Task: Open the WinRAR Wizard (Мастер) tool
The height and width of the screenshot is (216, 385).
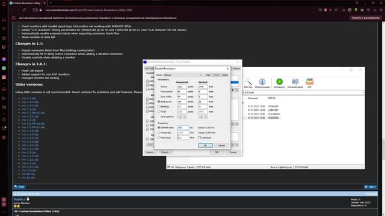Action: point(248,83)
